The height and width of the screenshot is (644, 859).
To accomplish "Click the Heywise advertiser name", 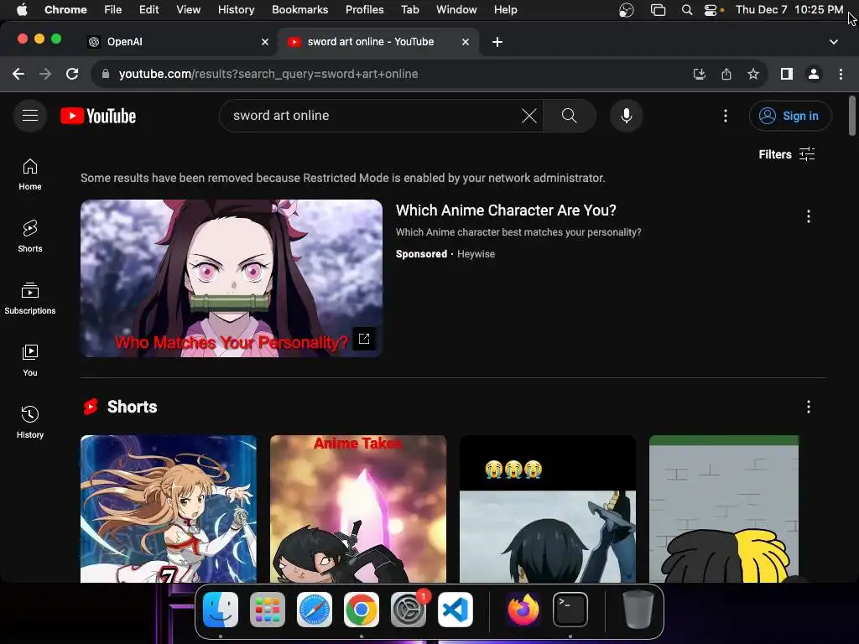I will pyautogui.click(x=476, y=253).
